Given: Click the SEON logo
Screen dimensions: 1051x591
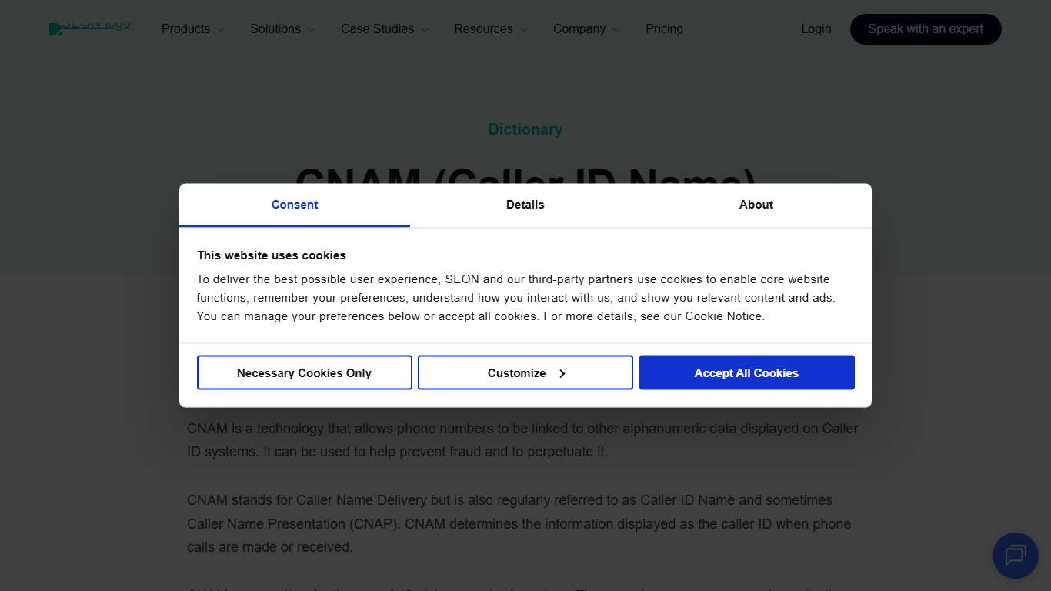Looking at the screenshot, I should (89, 25).
